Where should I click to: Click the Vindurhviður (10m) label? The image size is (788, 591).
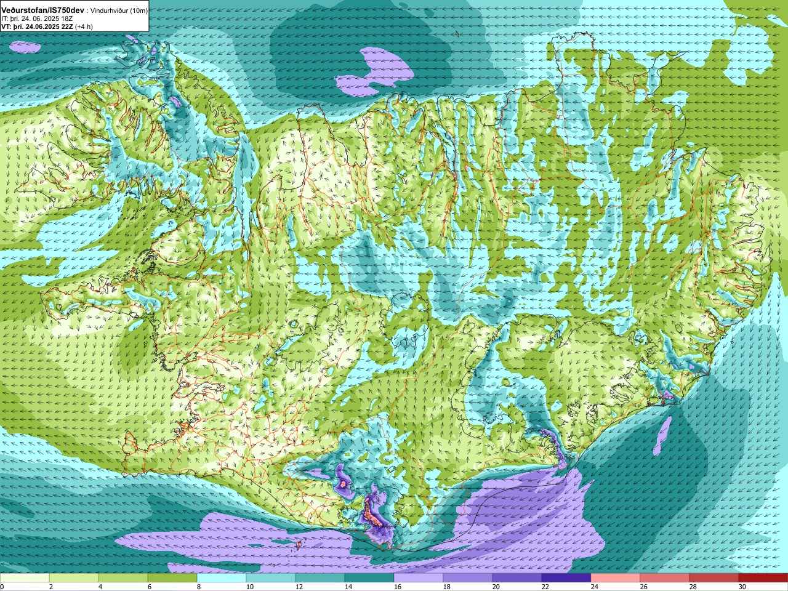[119, 11]
